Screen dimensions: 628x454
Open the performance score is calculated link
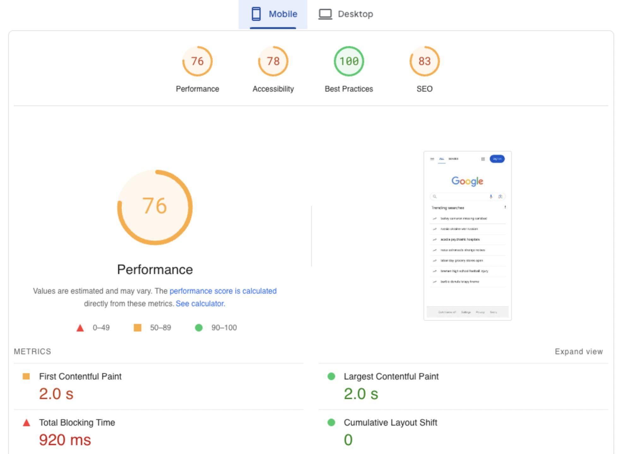(x=223, y=291)
